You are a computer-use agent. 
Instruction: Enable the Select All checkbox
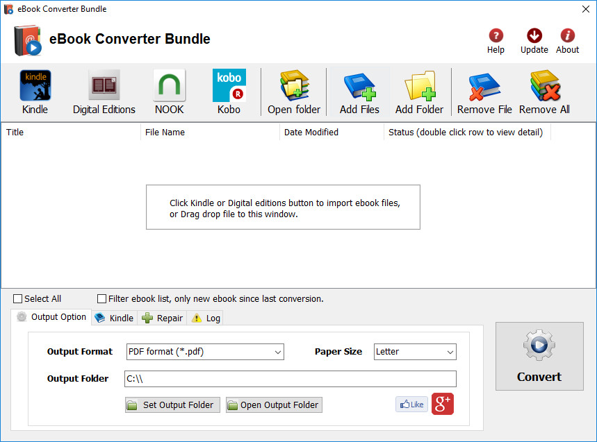17,299
